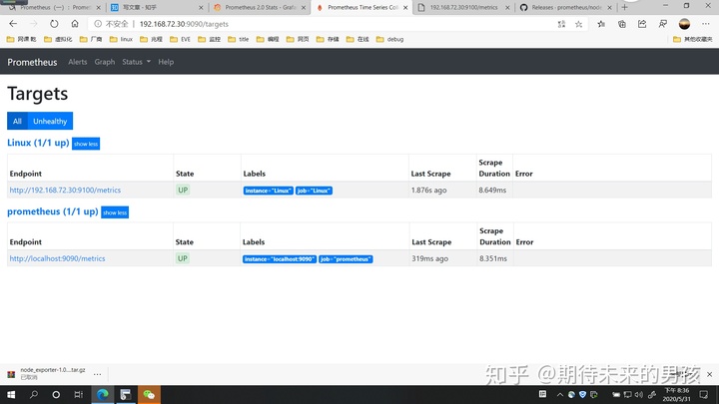Image resolution: width=719 pixels, height=404 pixels.
Task: Open the Graph navbar item
Action: 105,62
